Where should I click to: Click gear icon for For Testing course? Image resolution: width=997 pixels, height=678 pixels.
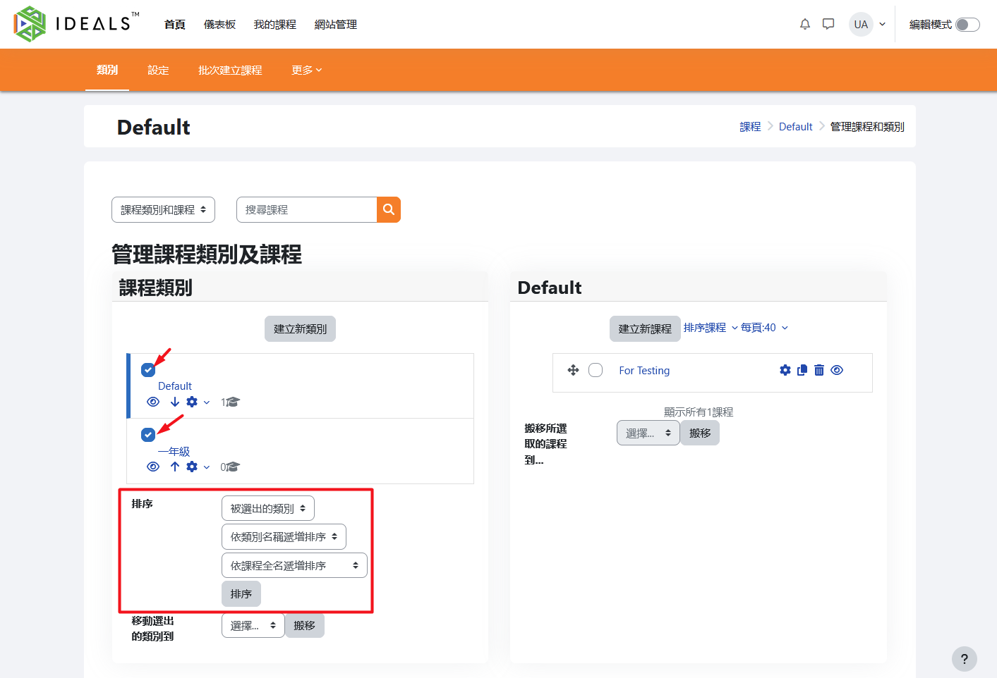pyautogui.click(x=785, y=371)
